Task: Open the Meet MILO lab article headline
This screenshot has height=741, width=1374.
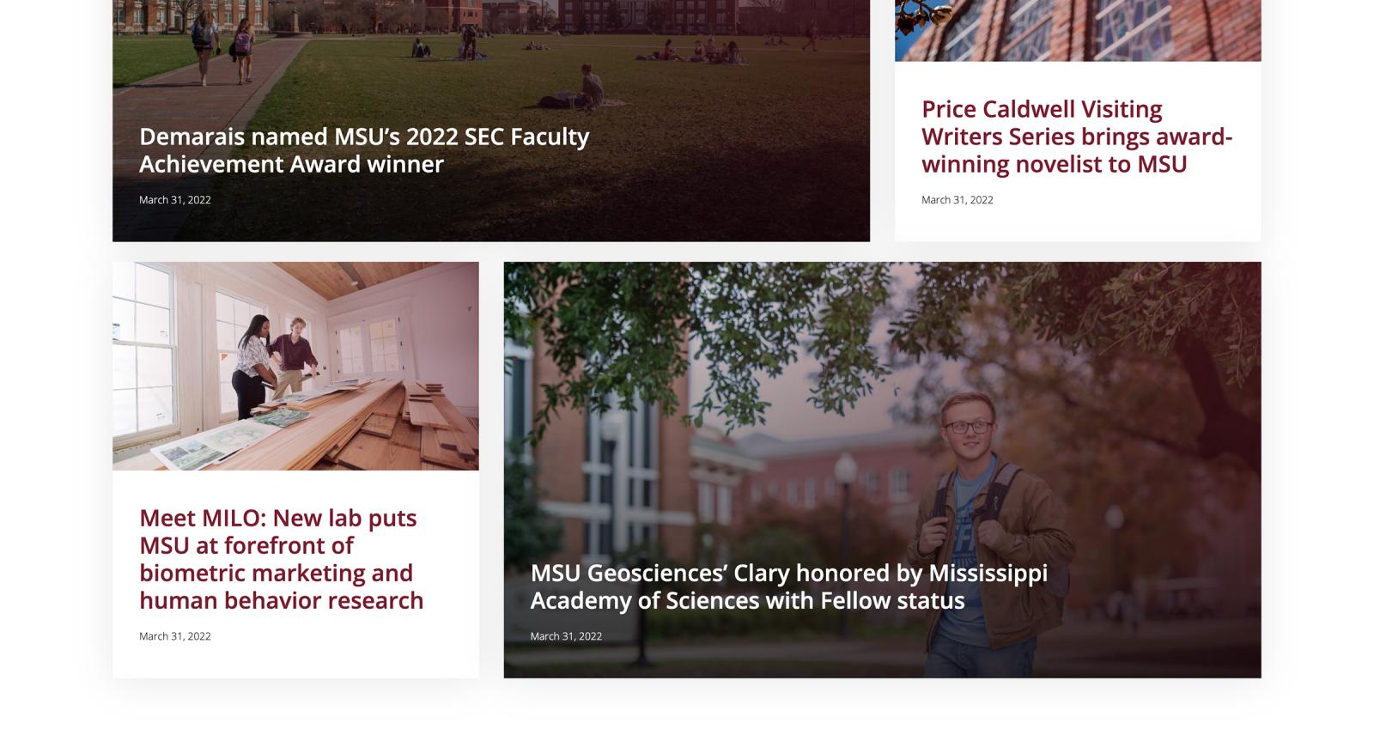Action: [281, 559]
